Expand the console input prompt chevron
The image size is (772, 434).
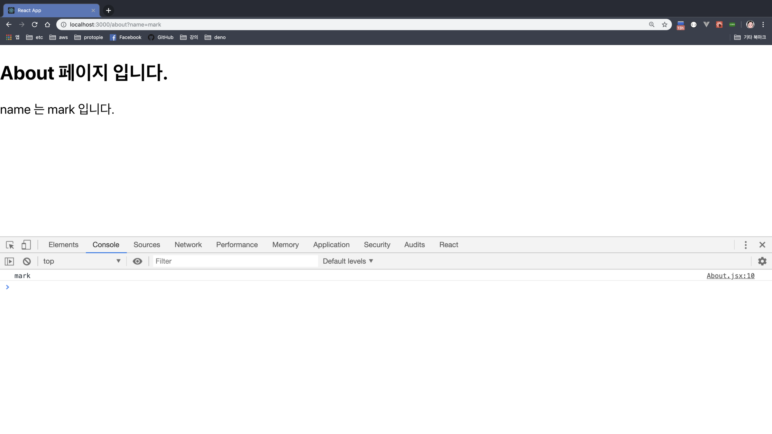(7, 287)
